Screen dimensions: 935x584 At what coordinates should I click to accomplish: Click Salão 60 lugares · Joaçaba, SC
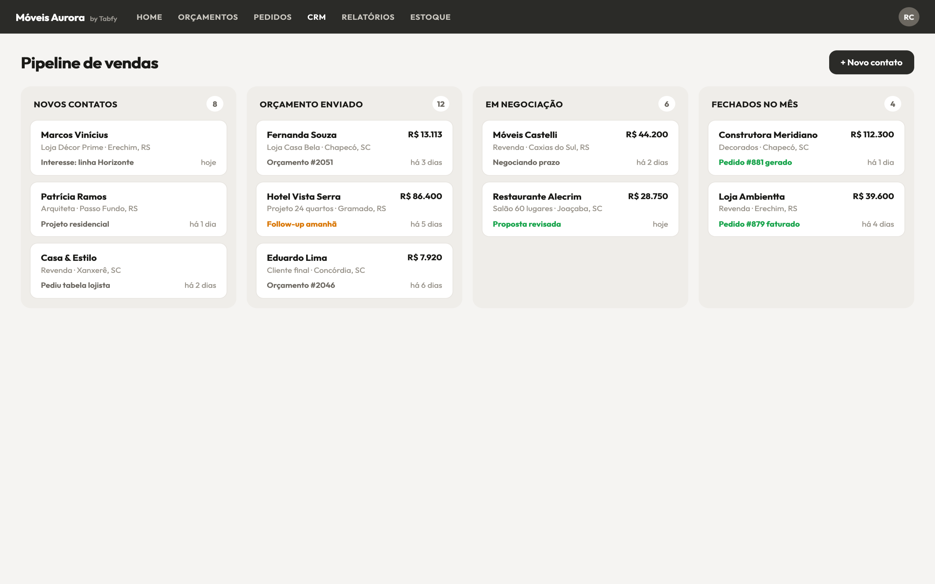(x=547, y=209)
